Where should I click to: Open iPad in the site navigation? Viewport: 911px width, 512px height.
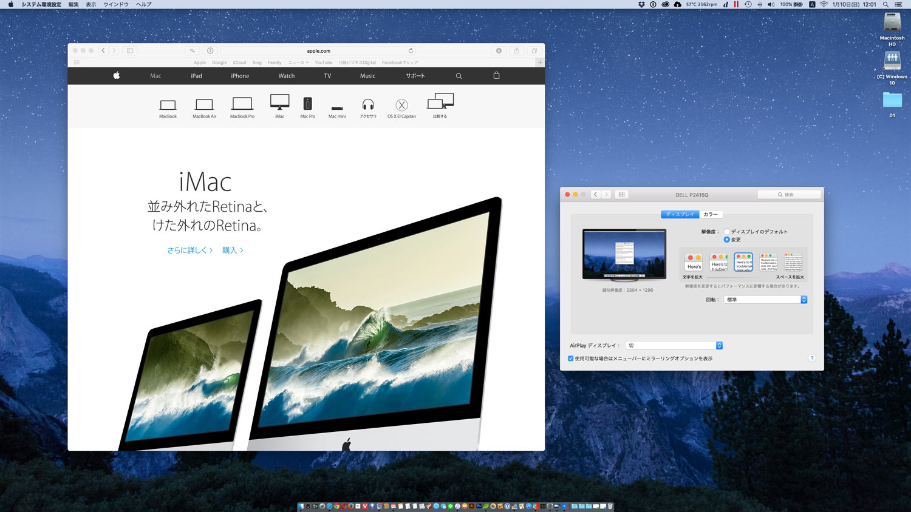point(196,76)
